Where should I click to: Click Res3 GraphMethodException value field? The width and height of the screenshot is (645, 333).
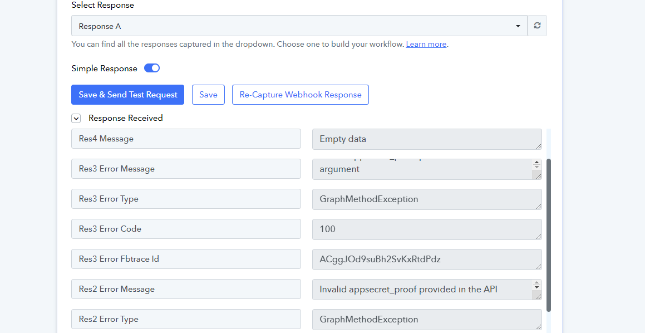click(x=427, y=199)
